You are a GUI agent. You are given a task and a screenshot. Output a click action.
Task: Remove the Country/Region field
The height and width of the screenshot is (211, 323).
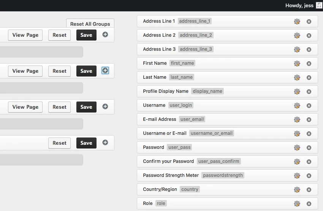309,190
